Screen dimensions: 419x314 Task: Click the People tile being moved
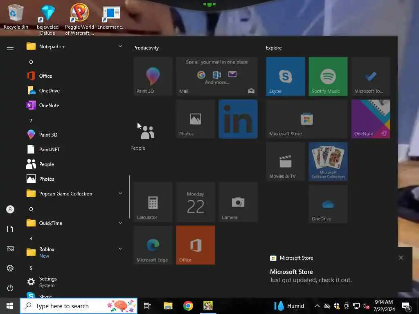[147, 133]
